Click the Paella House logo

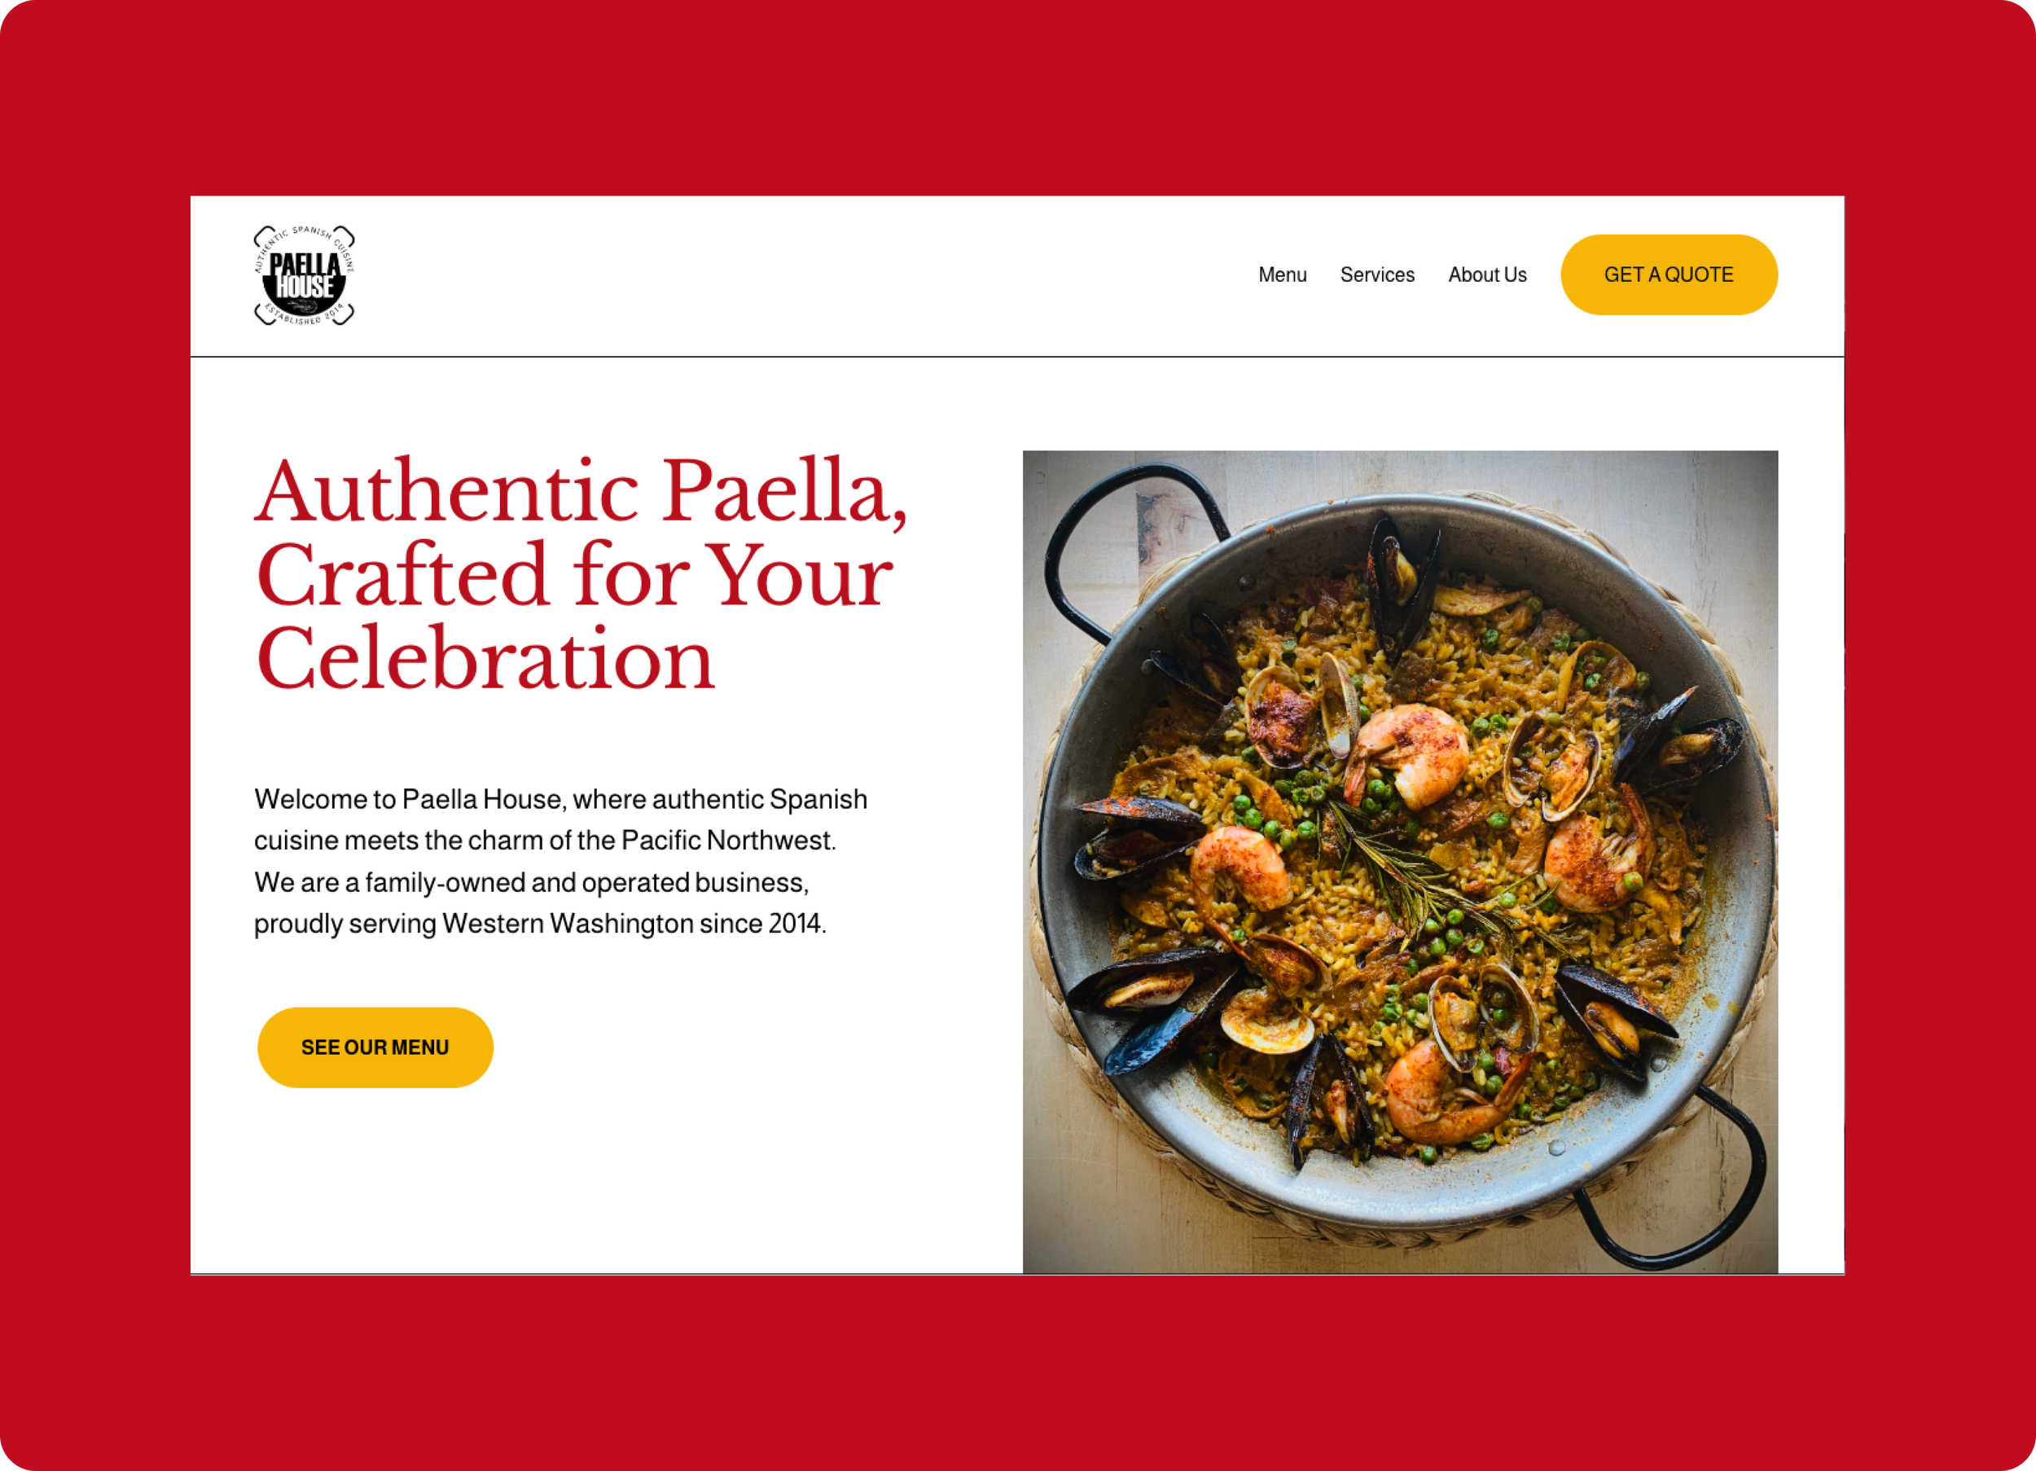coord(305,274)
